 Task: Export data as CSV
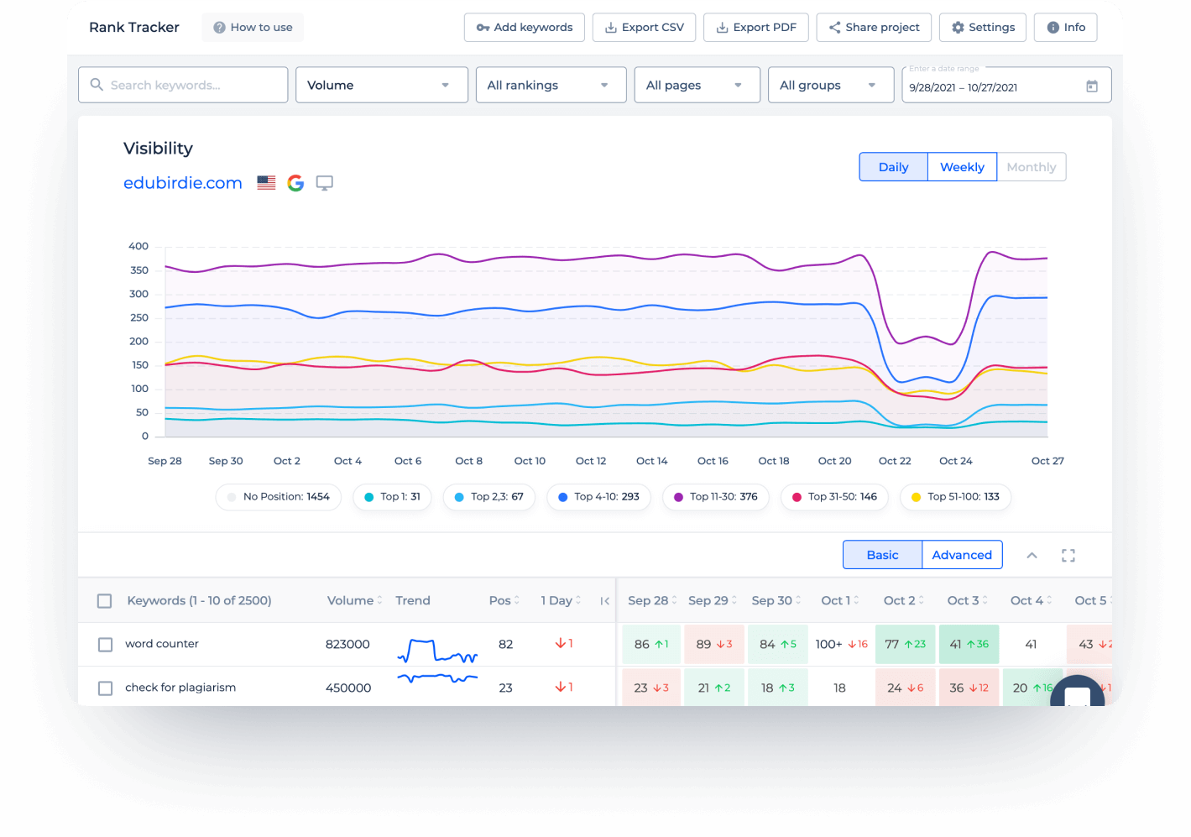click(645, 28)
